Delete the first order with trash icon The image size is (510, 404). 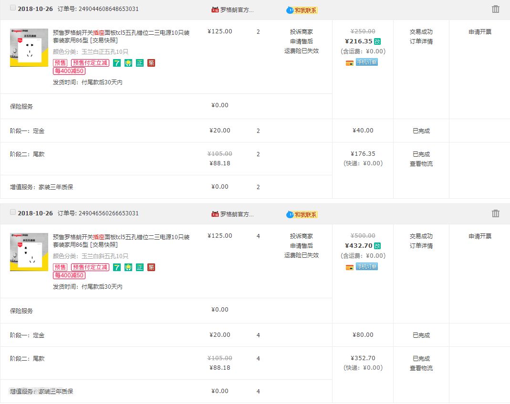[496, 9]
